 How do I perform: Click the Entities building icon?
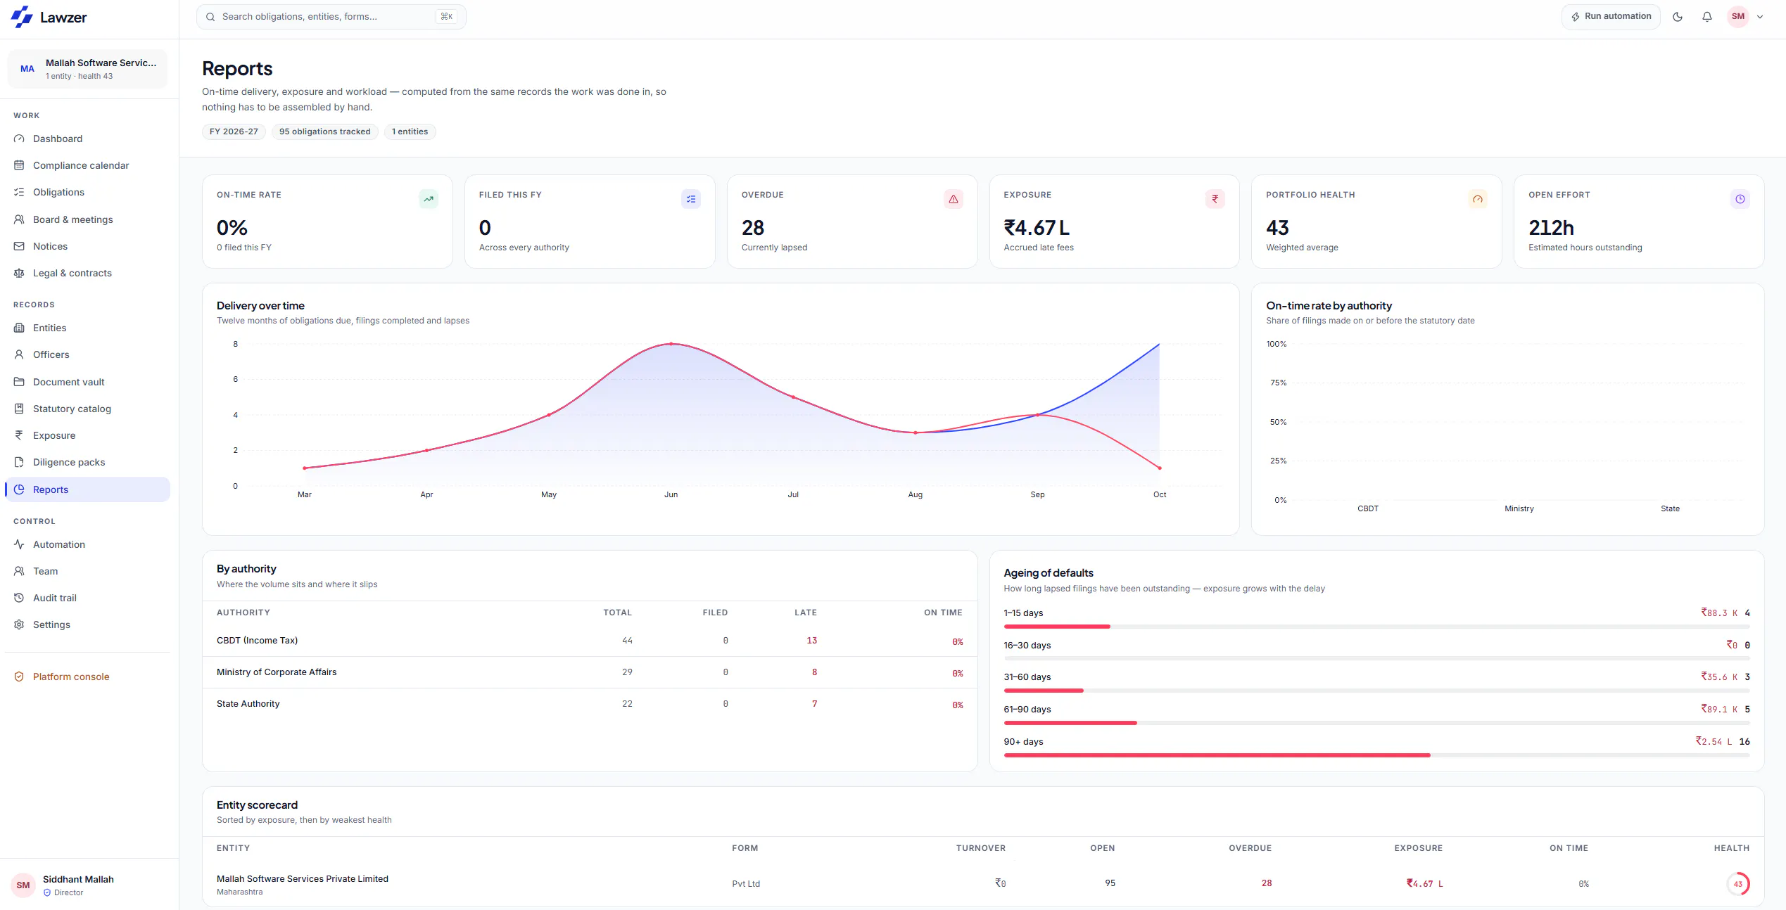tap(19, 328)
